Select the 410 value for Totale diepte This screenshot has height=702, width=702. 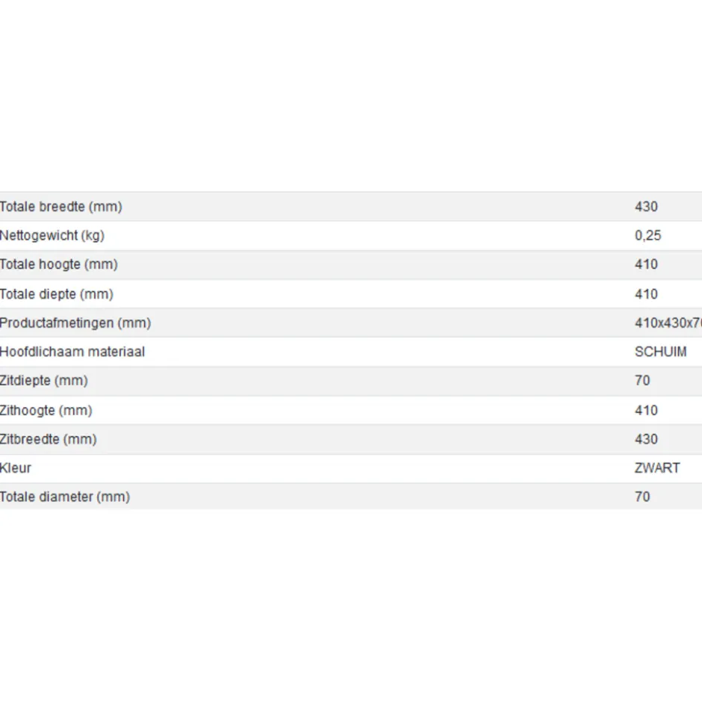[x=646, y=294]
